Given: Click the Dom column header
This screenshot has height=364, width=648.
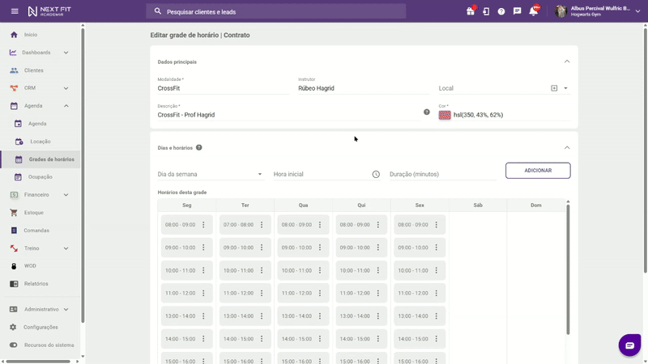Looking at the screenshot, I should tap(536, 205).
